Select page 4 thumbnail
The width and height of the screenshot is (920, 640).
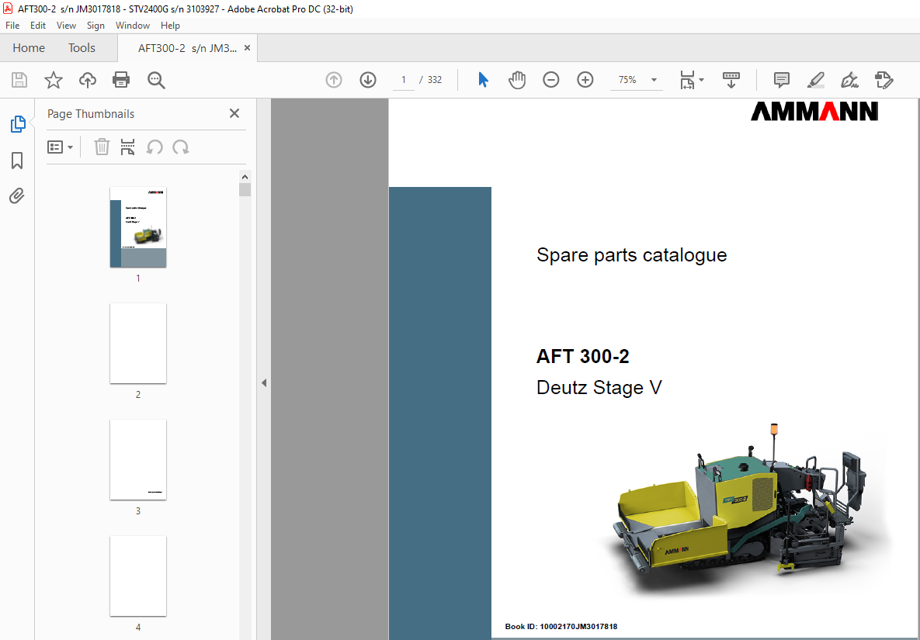138,576
